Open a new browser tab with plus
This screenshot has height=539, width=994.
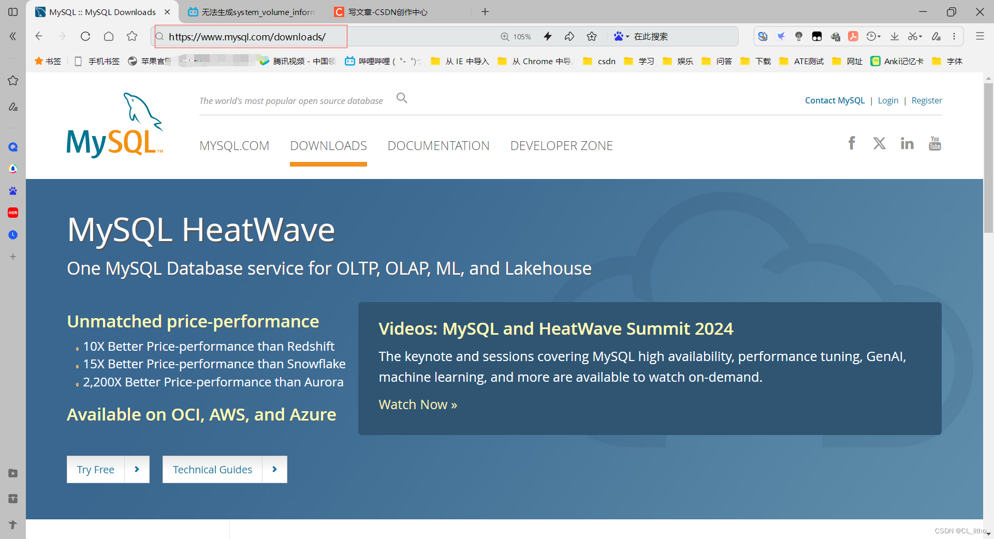485,11
